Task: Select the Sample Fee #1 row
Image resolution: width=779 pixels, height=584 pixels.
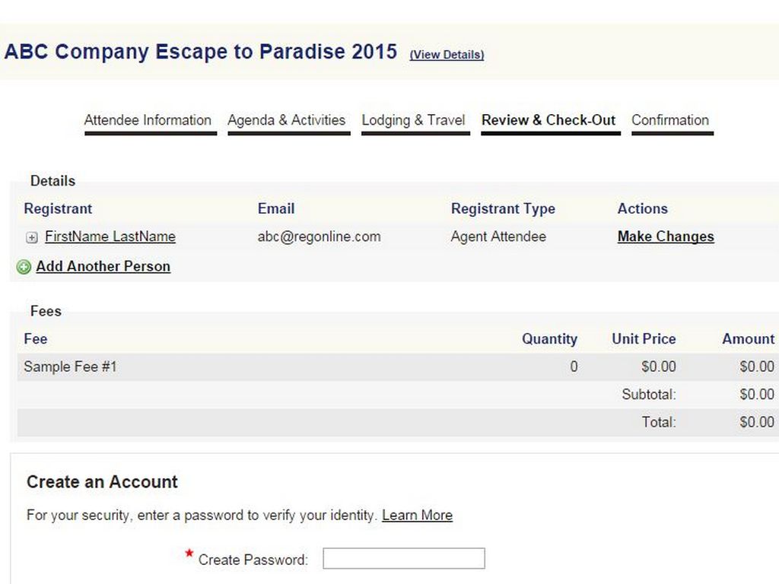Action: click(x=70, y=367)
